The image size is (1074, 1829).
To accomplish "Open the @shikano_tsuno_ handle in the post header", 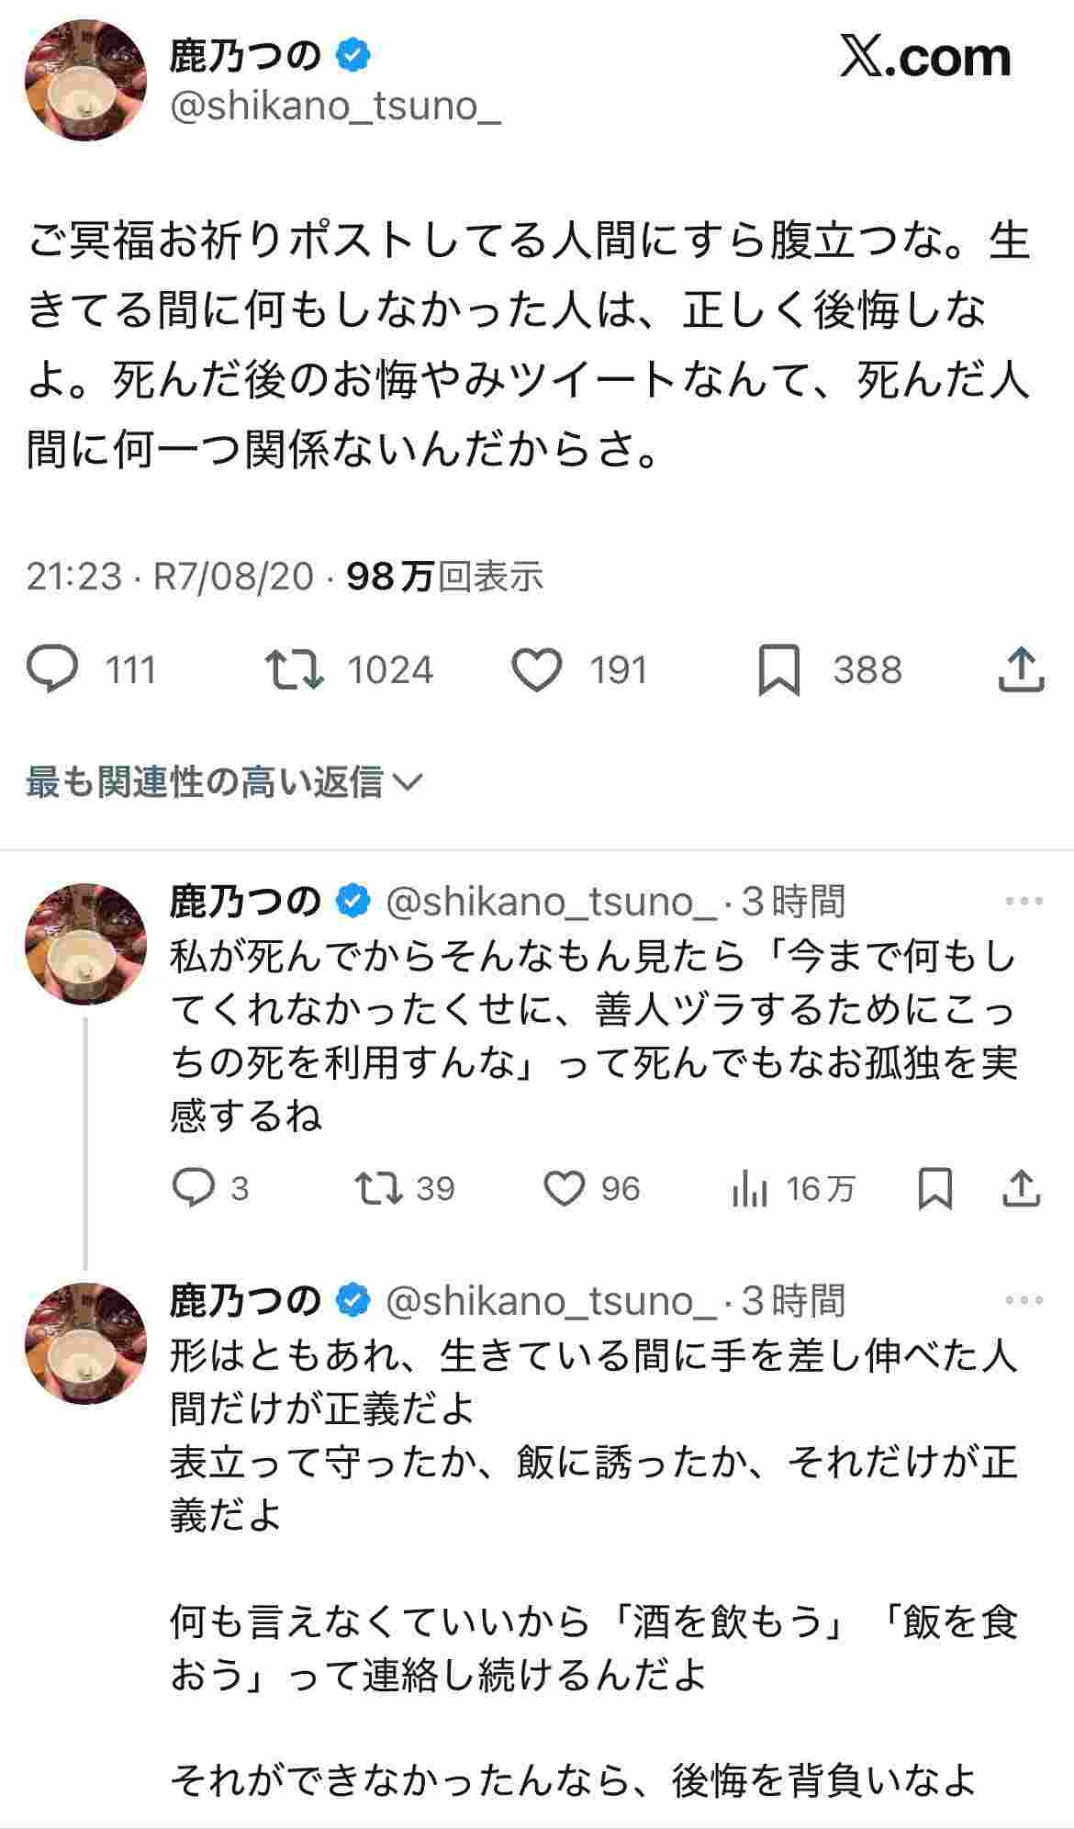I will click(335, 107).
